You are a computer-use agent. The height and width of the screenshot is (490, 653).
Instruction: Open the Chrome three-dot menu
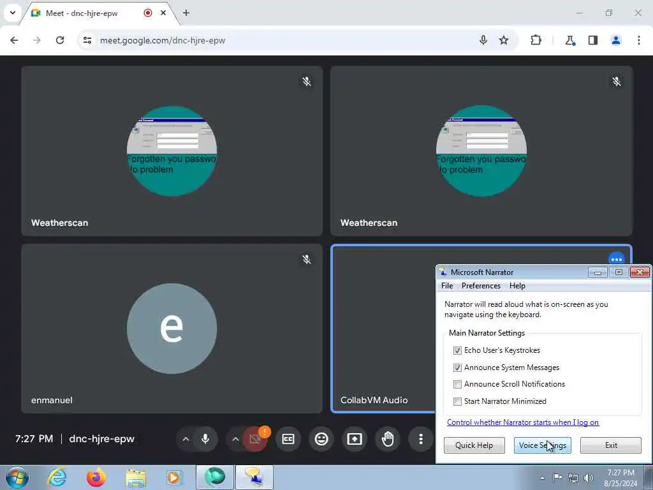(x=639, y=40)
